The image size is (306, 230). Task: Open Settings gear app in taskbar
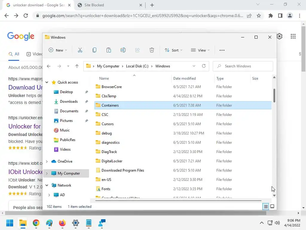click(76, 223)
